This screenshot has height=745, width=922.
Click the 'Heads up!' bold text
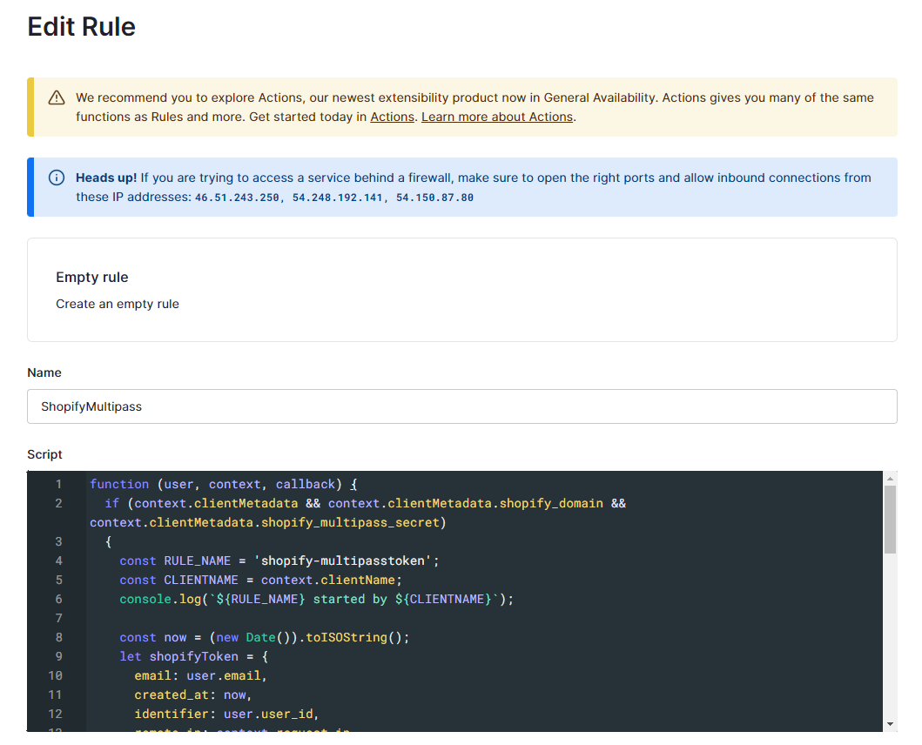[x=106, y=178]
